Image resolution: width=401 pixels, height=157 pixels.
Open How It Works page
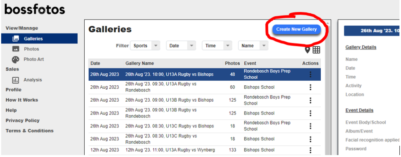[x=22, y=100]
